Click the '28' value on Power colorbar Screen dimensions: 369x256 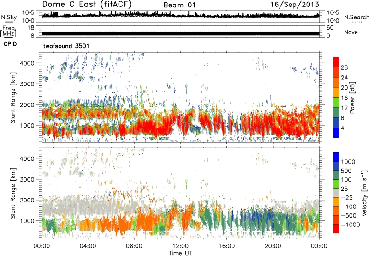click(344, 67)
